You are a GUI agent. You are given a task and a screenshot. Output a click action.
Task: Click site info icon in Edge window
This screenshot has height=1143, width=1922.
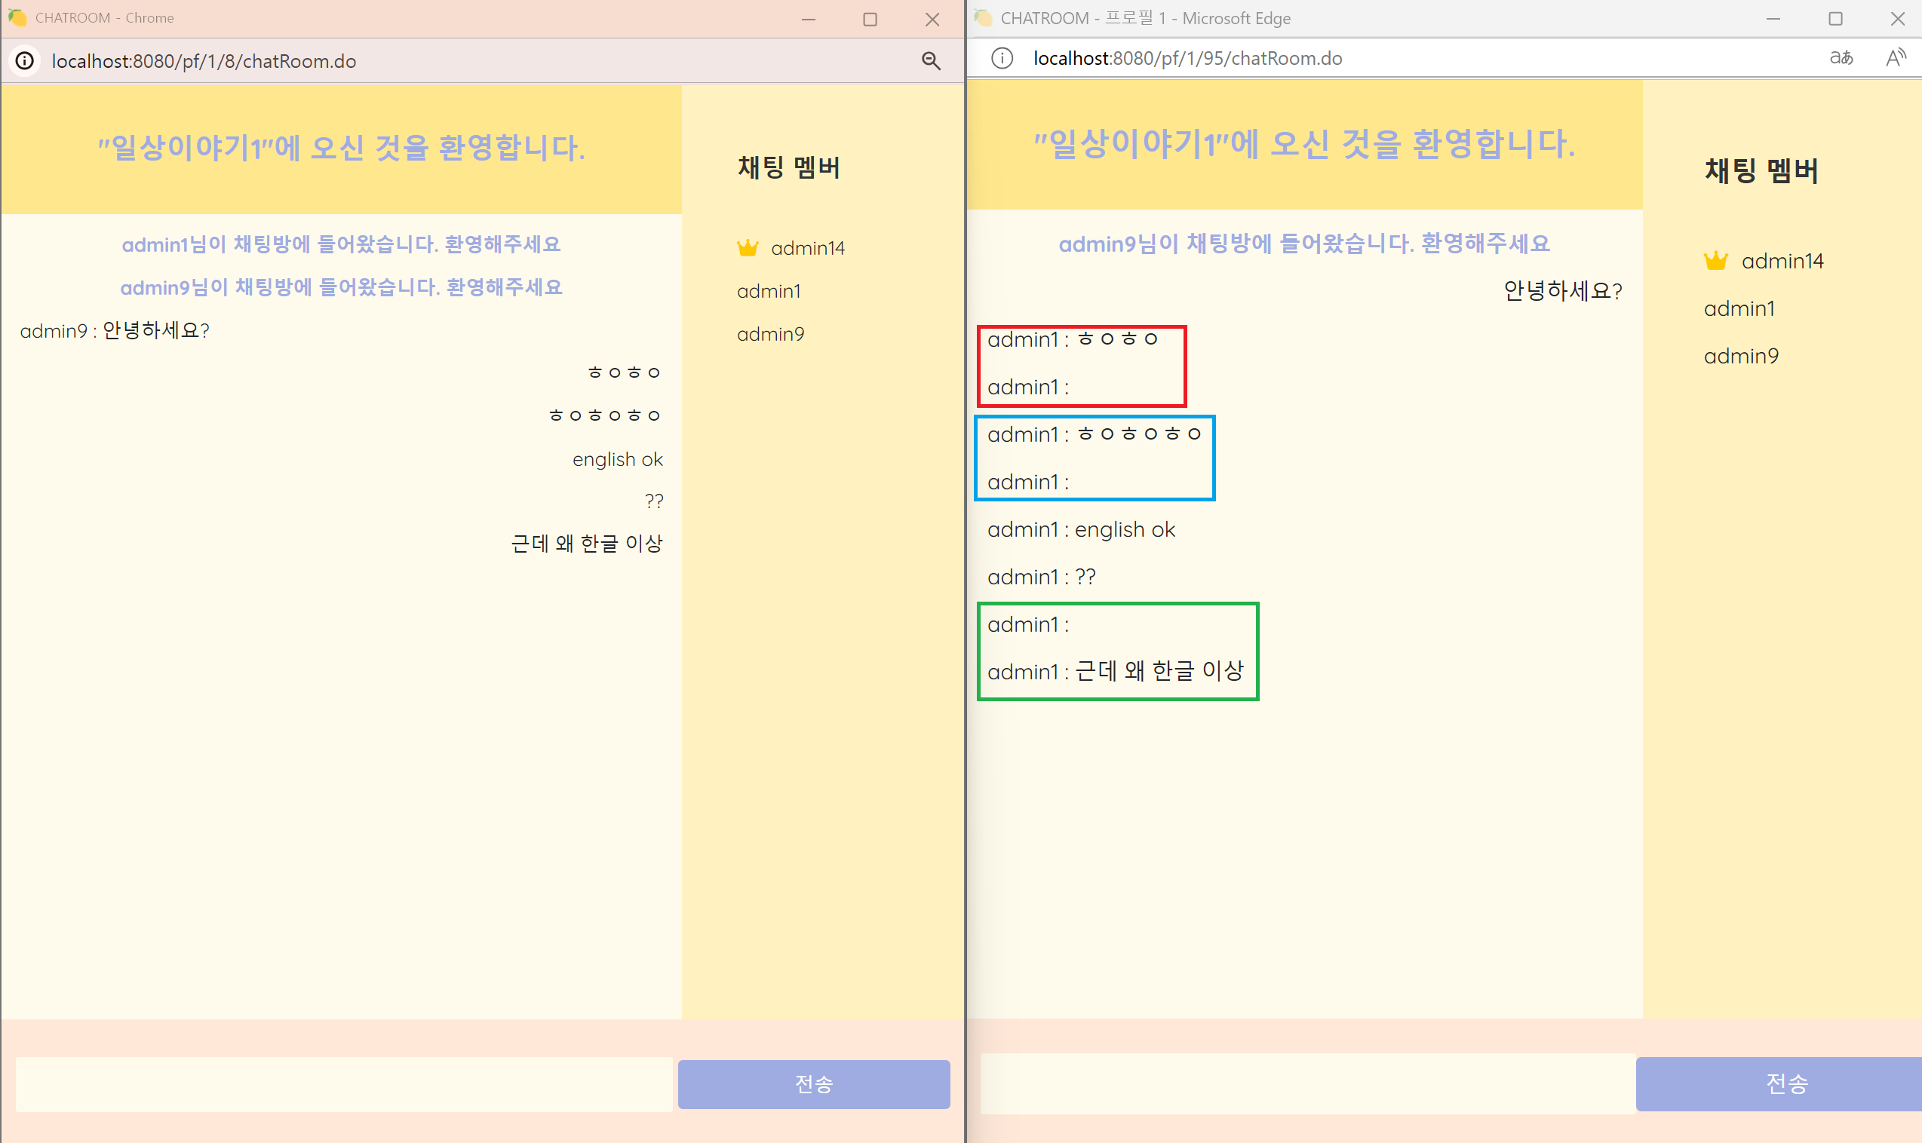[1002, 58]
